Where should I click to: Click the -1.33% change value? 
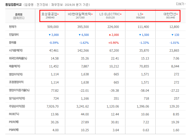click(144, 43)
